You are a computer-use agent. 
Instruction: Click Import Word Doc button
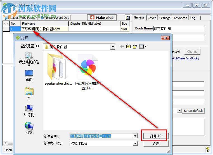[55, 18]
